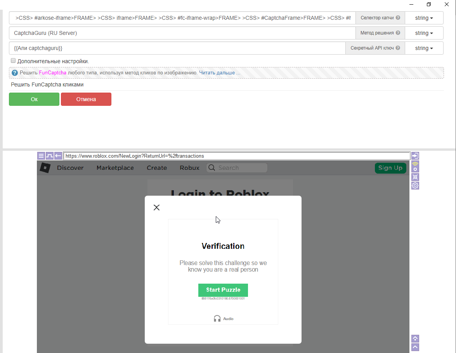Screen dimensions: 456x353
Task: Enable the Дополнительные настройки checkbox
Action: point(13,61)
